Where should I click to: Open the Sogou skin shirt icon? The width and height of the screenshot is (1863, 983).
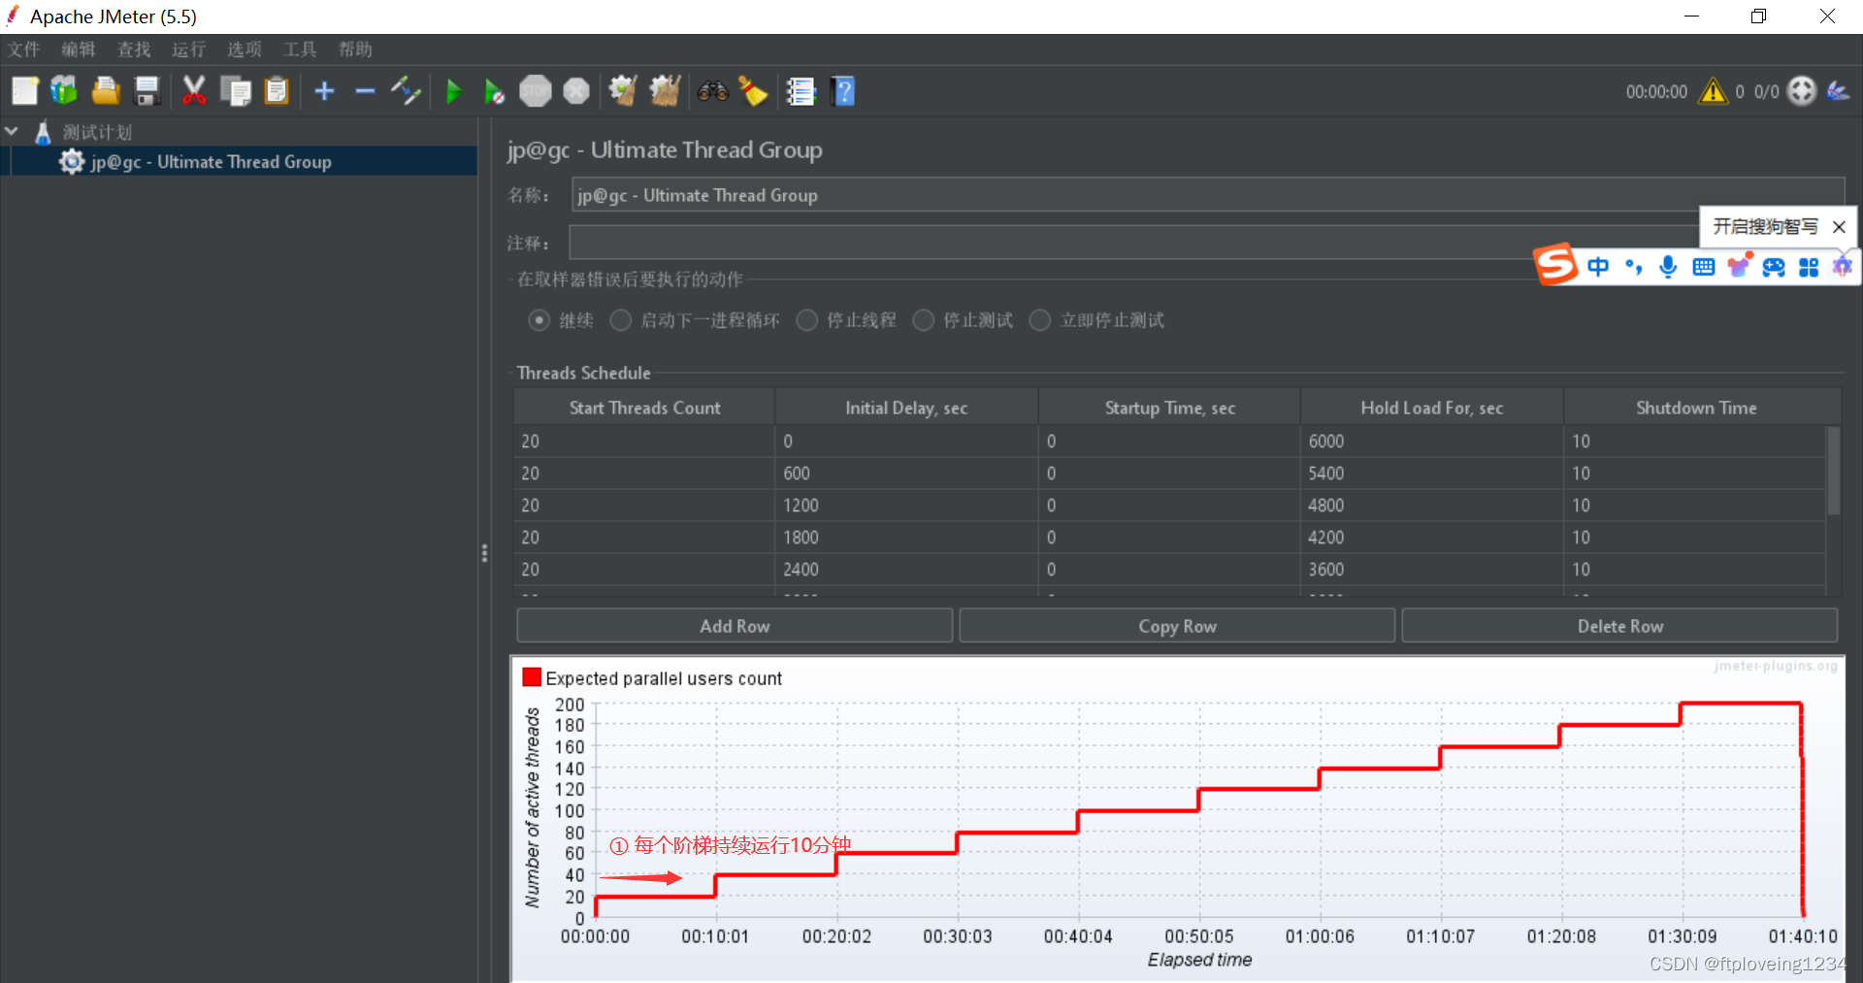click(1739, 265)
